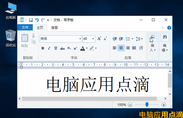This screenshot has width=183, height=118.
Task: Align text right
Action: click(128, 48)
